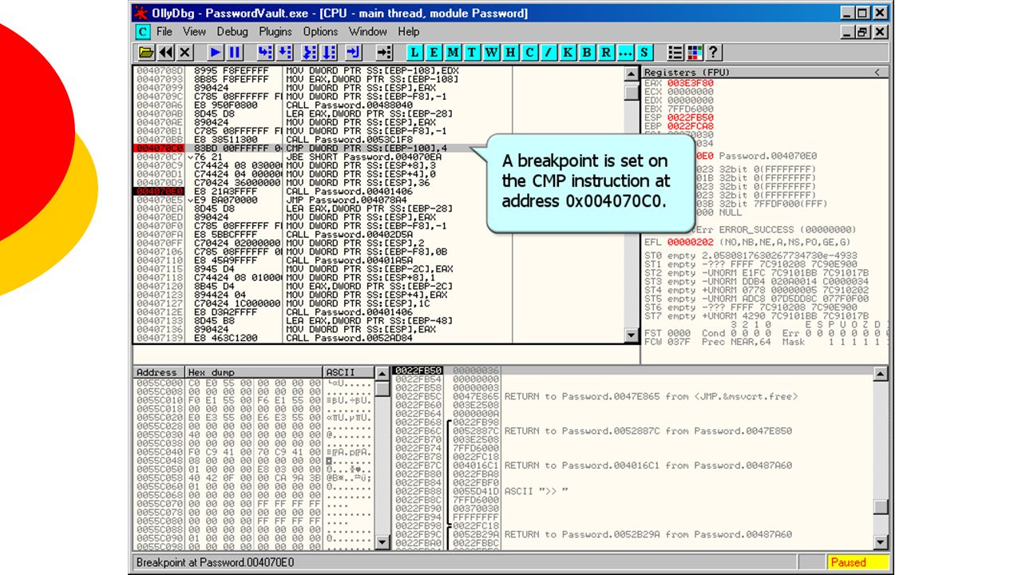Select stack entry ASCII ">> "
Image resolution: width=1022 pixels, height=575 pixels.
tap(537, 491)
